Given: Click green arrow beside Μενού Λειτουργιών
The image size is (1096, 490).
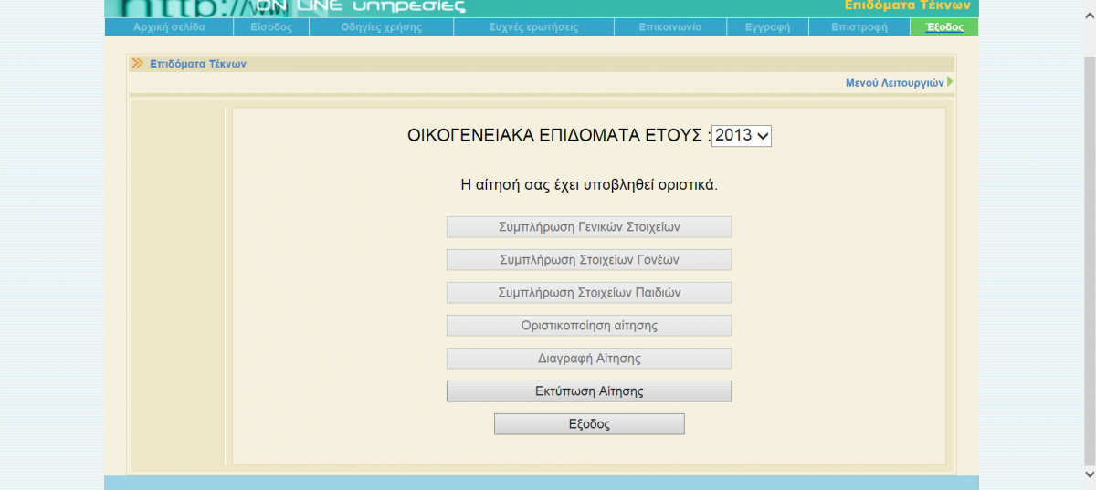Looking at the screenshot, I should [950, 82].
